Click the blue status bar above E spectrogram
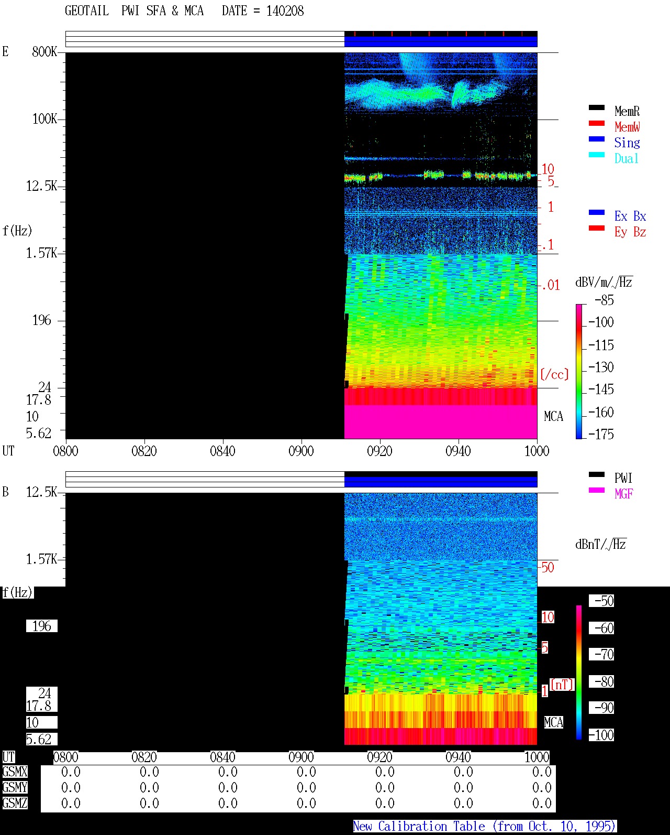The height and width of the screenshot is (835, 670). (441, 41)
